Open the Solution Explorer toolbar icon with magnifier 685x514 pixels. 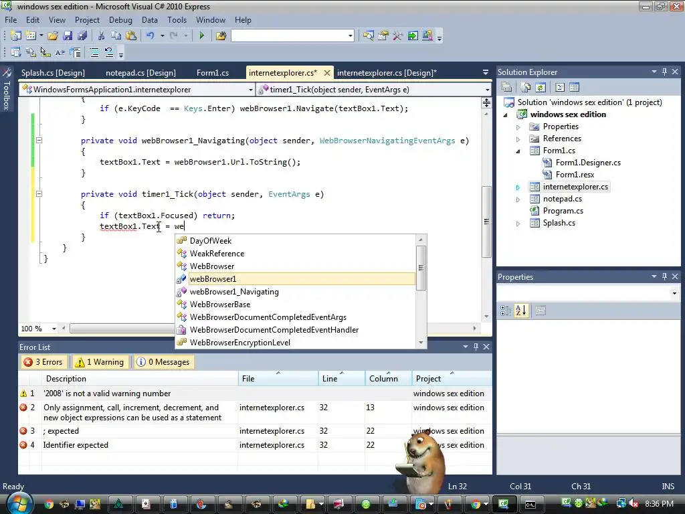369,36
